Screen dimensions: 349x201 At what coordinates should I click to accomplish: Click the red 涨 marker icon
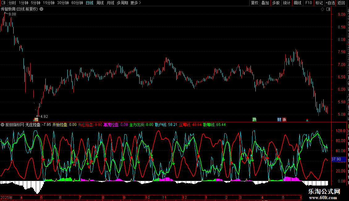click(x=284, y=119)
